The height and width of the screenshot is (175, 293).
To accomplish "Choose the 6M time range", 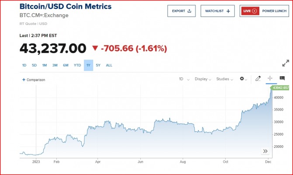I will 66,65.
